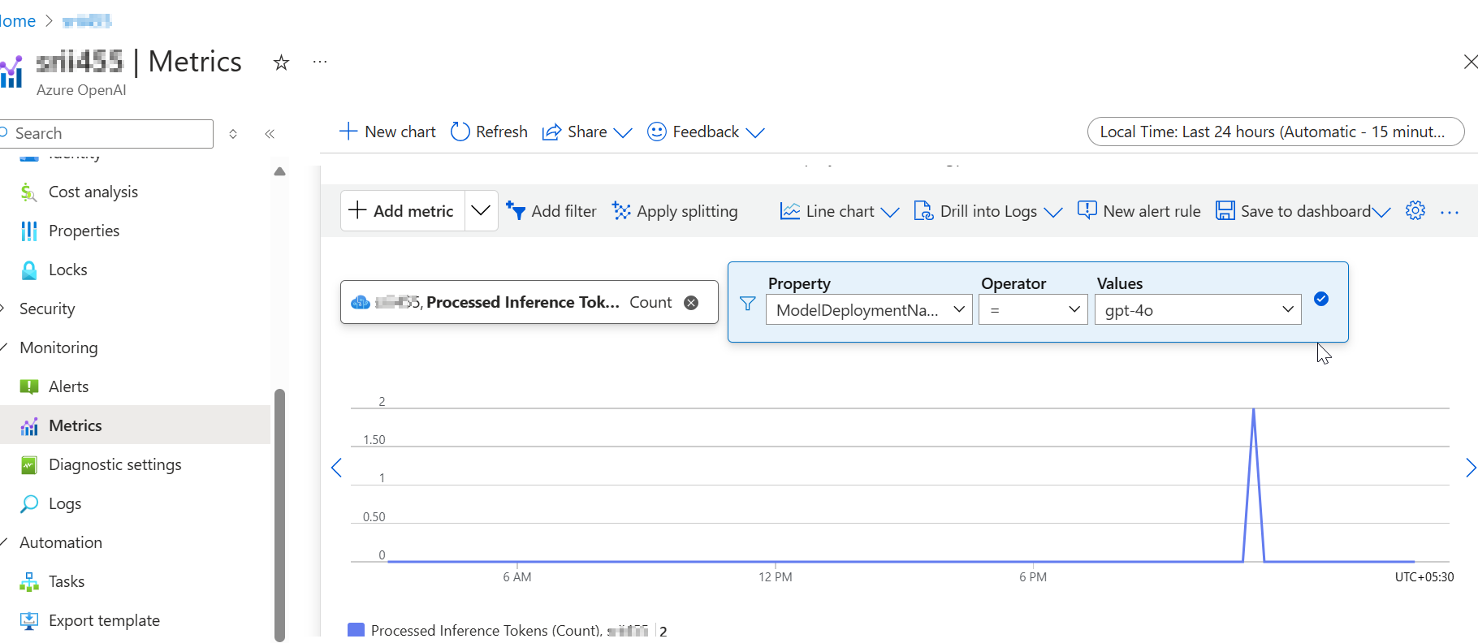Pan chart forward with right arrow
Viewport: 1478px width, 643px height.
tap(1470, 468)
